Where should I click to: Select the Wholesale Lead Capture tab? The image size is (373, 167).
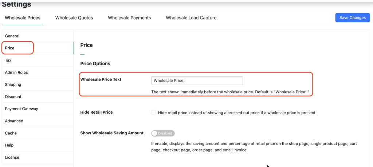191,18
